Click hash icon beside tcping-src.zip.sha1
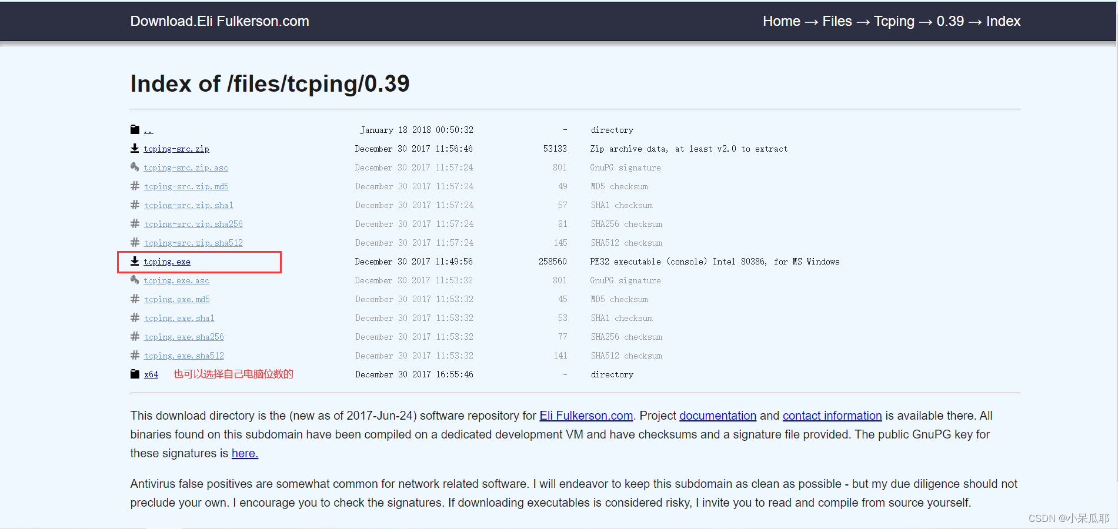The image size is (1118, 529). click(x=135, y=205)
